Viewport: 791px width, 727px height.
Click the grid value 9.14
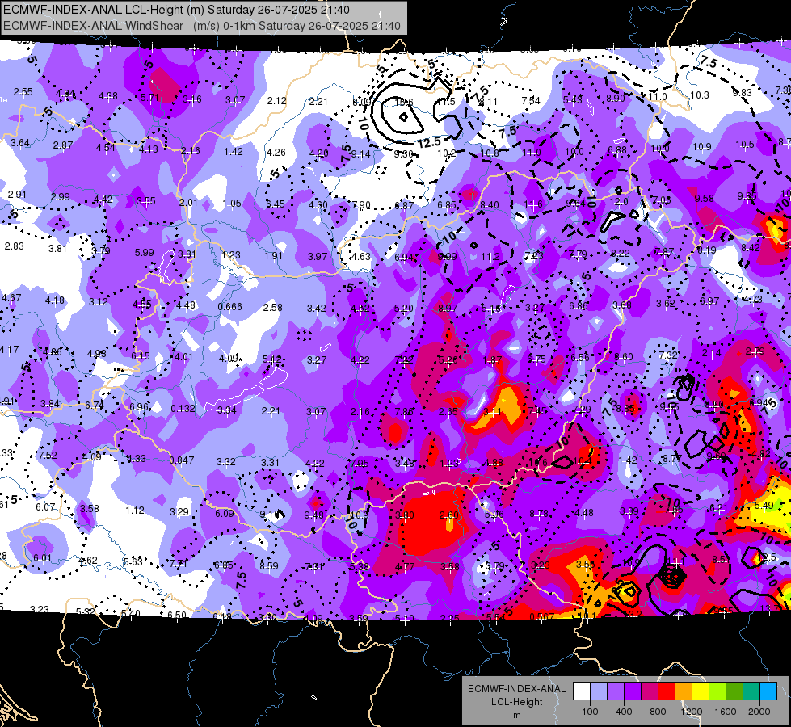[x=360, y=154]
